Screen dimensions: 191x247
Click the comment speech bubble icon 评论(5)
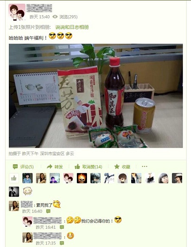click(x=15, y=167)
